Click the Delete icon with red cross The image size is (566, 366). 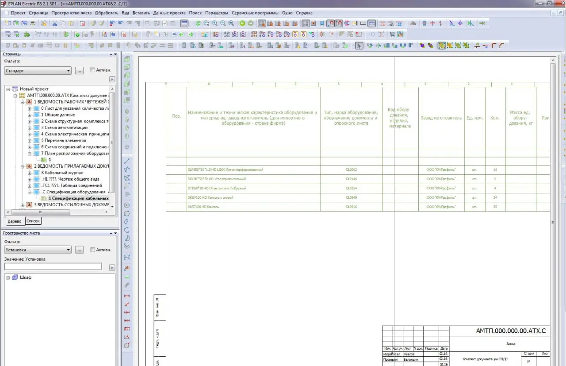[x=82, y=23]
